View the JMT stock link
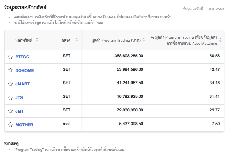This screenshot has height=155, width=238. click(19, 111)
